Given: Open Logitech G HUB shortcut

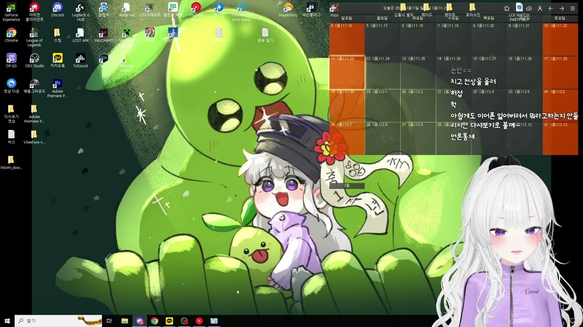Looking at the screenshot, I should [81, 12].
